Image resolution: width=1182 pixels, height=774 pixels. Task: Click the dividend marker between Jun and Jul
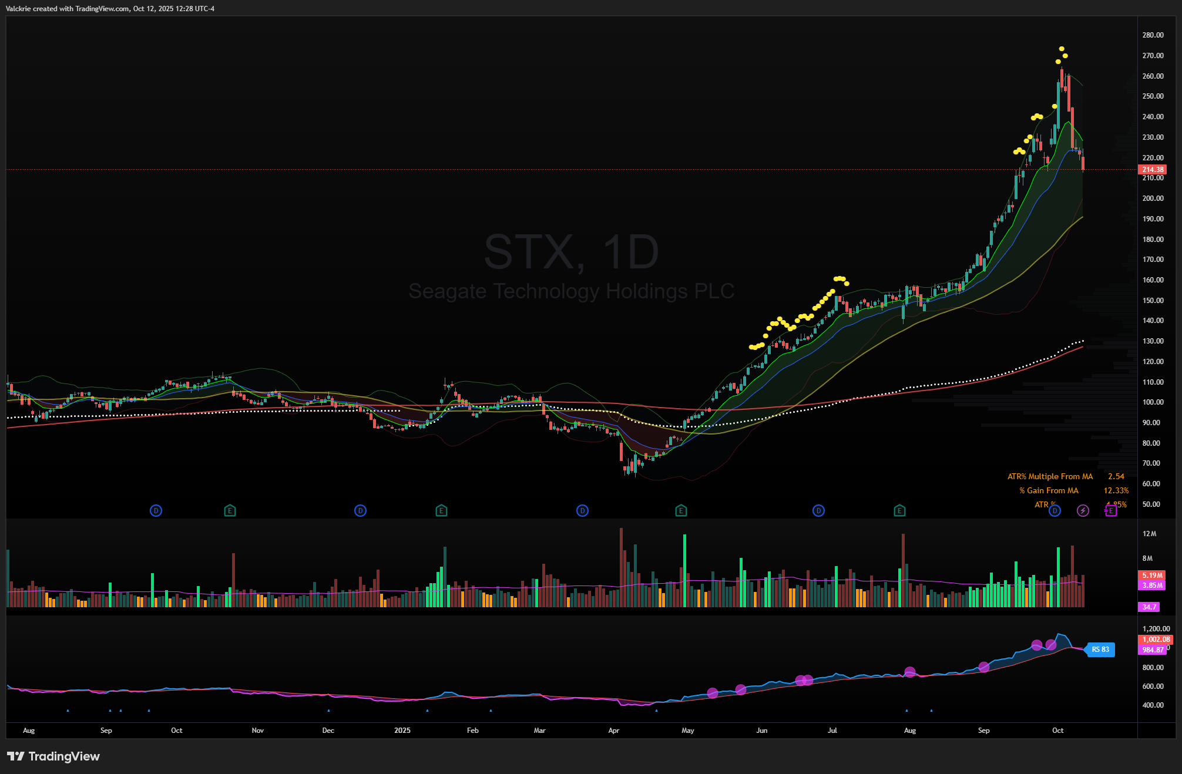(818, 511)
